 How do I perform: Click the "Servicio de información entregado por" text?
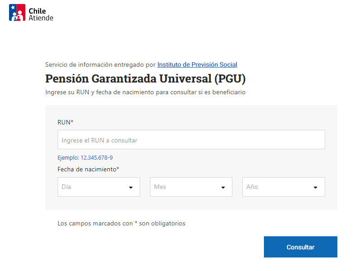pos(100,64)
